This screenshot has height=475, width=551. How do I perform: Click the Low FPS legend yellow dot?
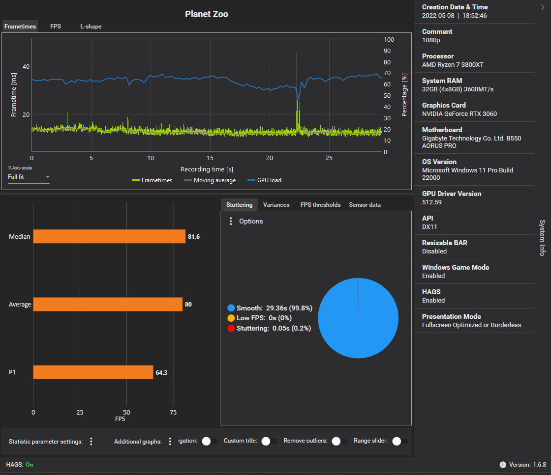click(x=231, y=318)
